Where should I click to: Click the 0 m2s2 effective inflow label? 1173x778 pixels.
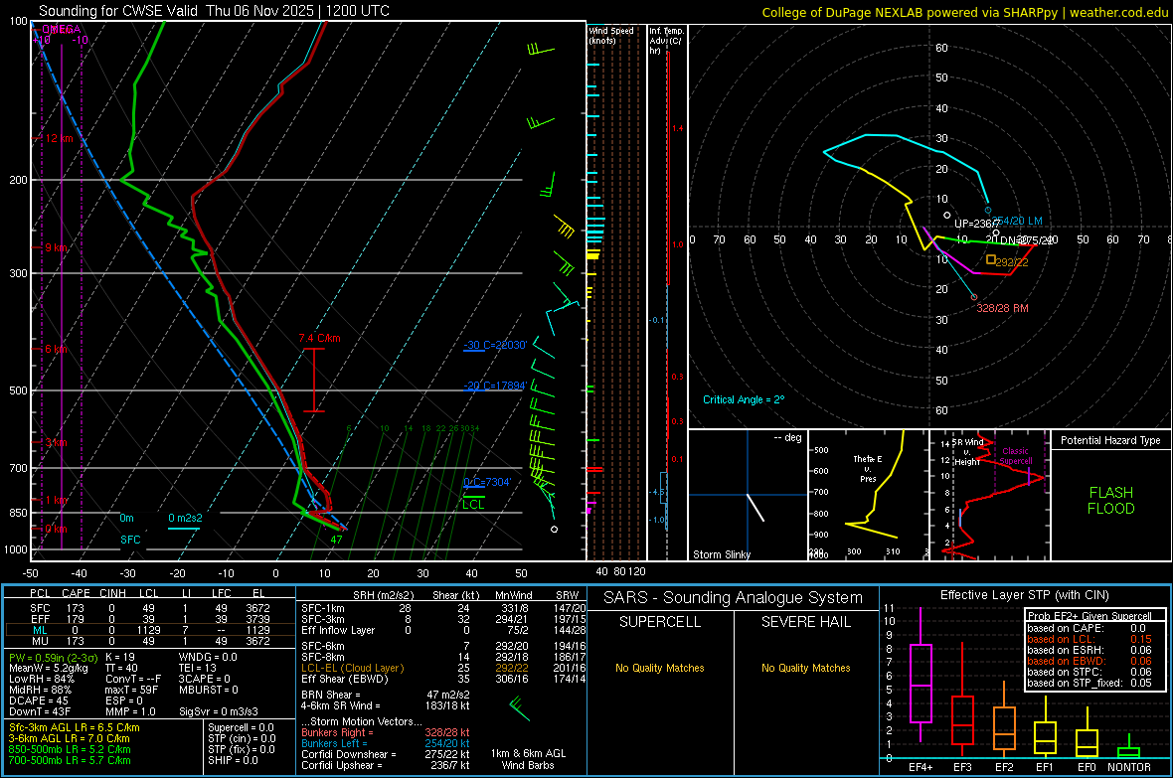[x=185, y=518]
